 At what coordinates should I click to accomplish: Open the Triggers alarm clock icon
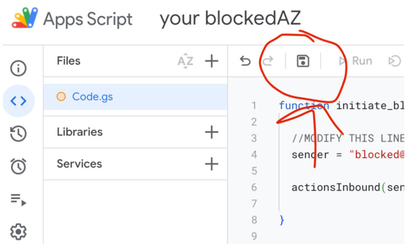pyautogui.click(x=18, y=166)
